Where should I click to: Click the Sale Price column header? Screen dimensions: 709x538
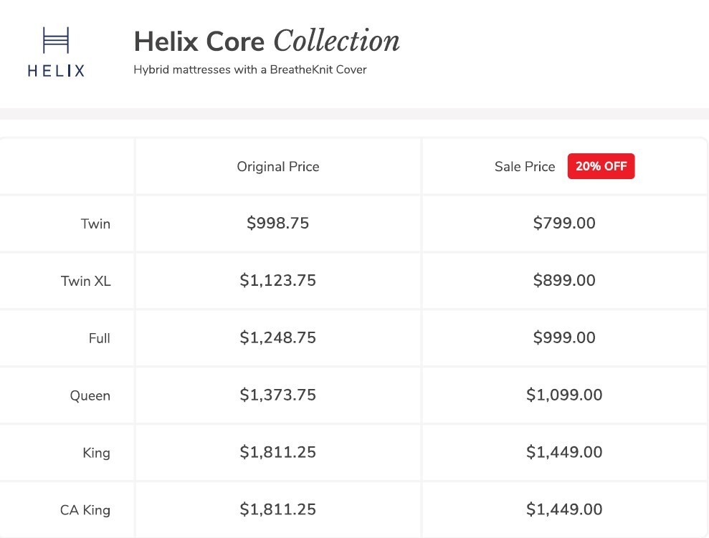525,167
